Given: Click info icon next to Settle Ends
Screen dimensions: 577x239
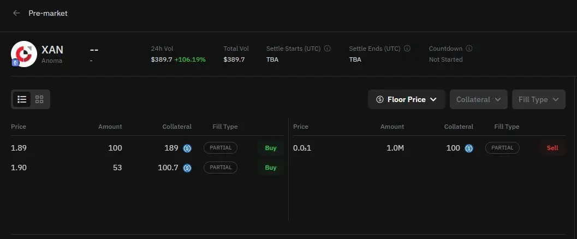Looking at the screenshot, I should click(x=407, y=49).
